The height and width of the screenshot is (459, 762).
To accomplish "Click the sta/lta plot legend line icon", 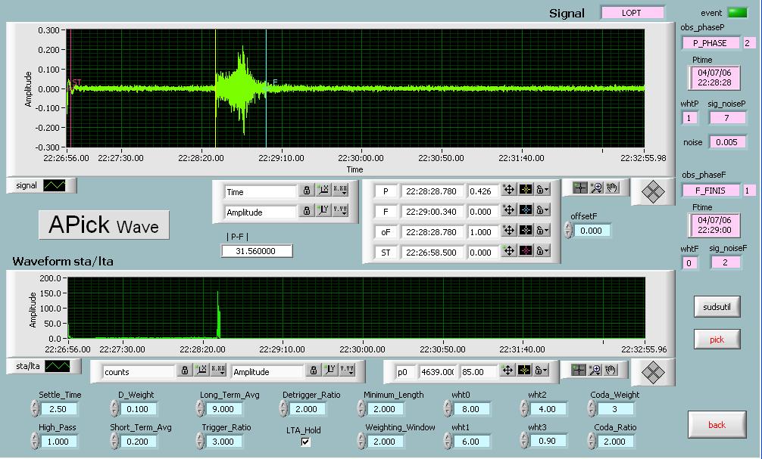I will [58, 366].
